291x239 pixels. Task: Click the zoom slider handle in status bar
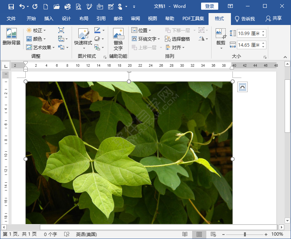click(245, 235)
